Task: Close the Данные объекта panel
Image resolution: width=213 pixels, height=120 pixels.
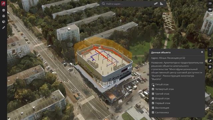Action: [x=202, y=52]
